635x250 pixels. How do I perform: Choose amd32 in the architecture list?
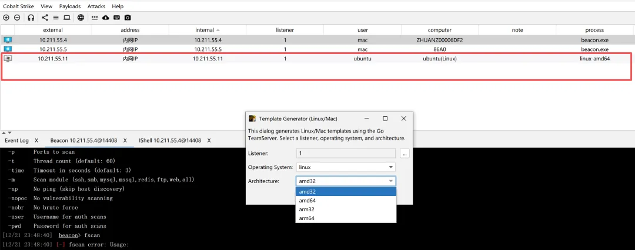coord(346,192)
